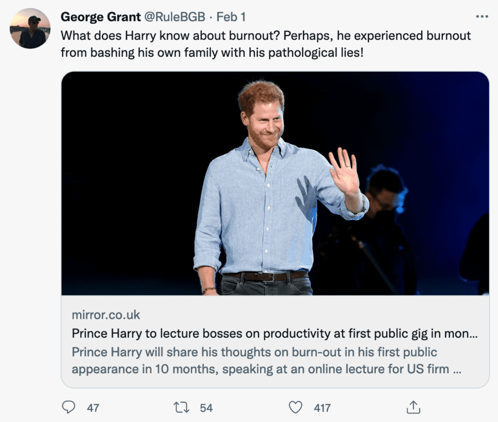Image resolution: width=498 pixels, height=422 pixels.
Task: Click the 417 likes count
Action: pyautogui.click(x=322, y=408)
